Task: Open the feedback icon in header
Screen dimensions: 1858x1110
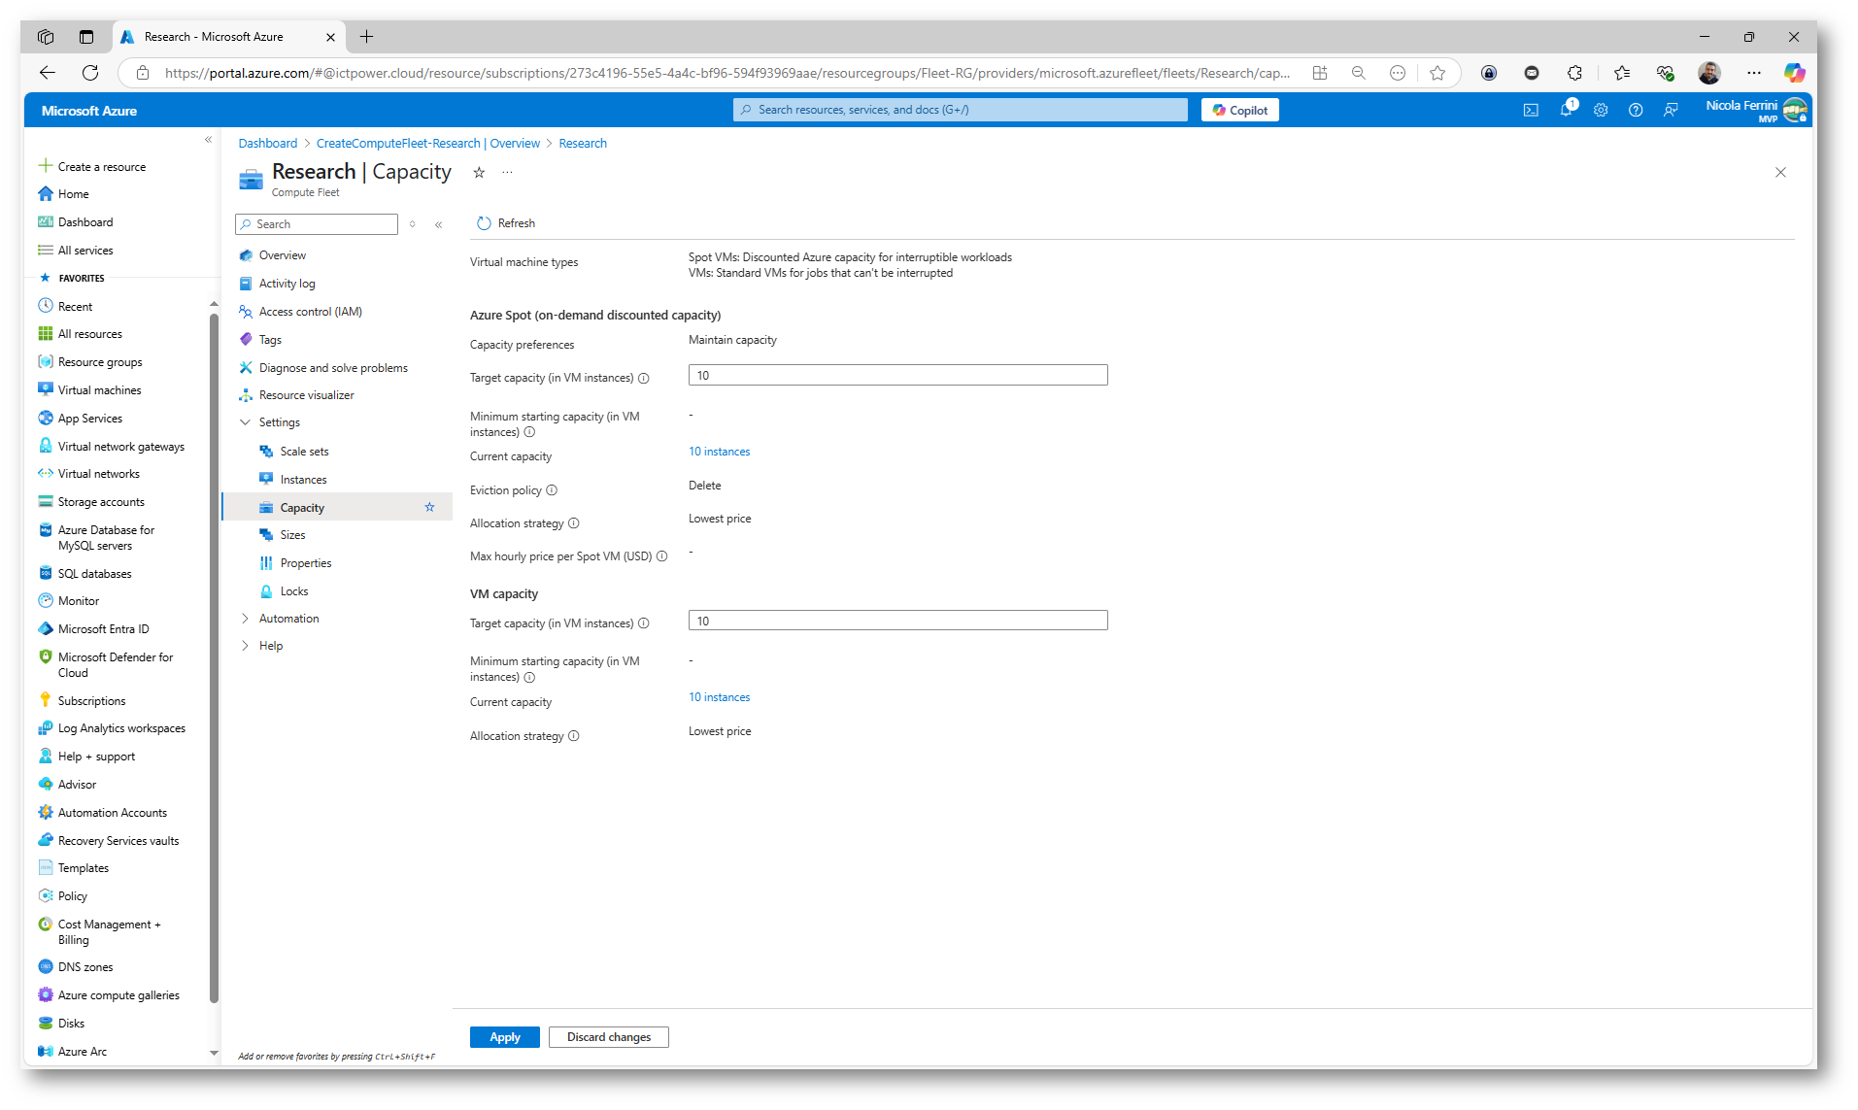Action: 1671,111
